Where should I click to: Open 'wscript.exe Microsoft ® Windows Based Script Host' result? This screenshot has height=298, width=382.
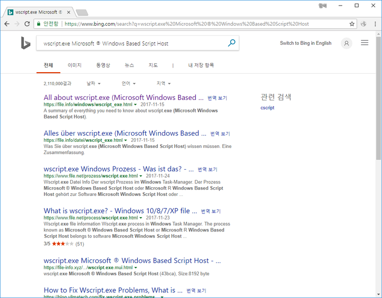132,261
